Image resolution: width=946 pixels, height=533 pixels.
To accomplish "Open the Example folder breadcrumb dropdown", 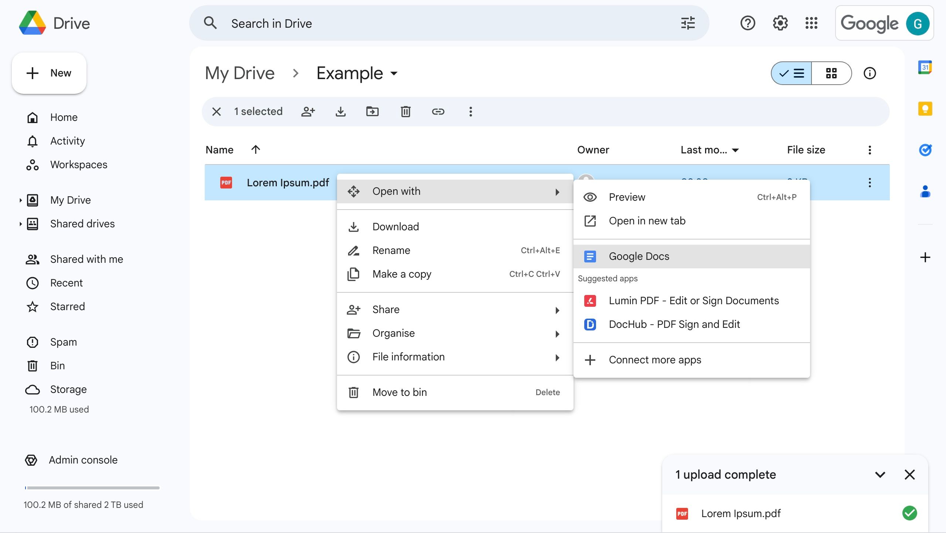I will click(393, 73).
